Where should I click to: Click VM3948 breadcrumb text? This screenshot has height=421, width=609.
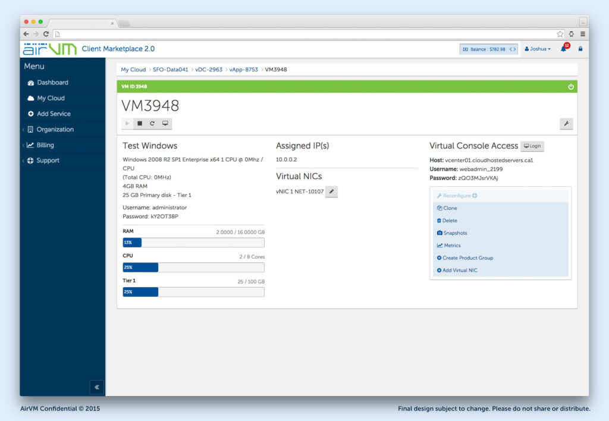coord(276,70)
